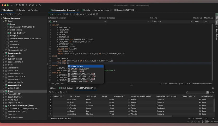
Task: Click the Max Chars field
Action: pos(209,22)
